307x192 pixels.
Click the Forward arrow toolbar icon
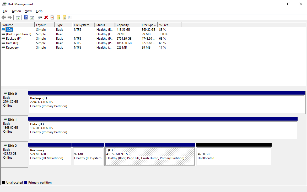(10, 17)
